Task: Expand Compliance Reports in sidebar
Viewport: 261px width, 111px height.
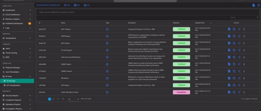Action: 30,100
